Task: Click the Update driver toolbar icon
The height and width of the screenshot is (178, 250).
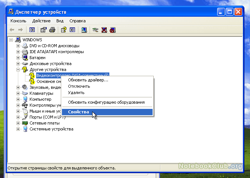Action: click(x=96, y=30)
